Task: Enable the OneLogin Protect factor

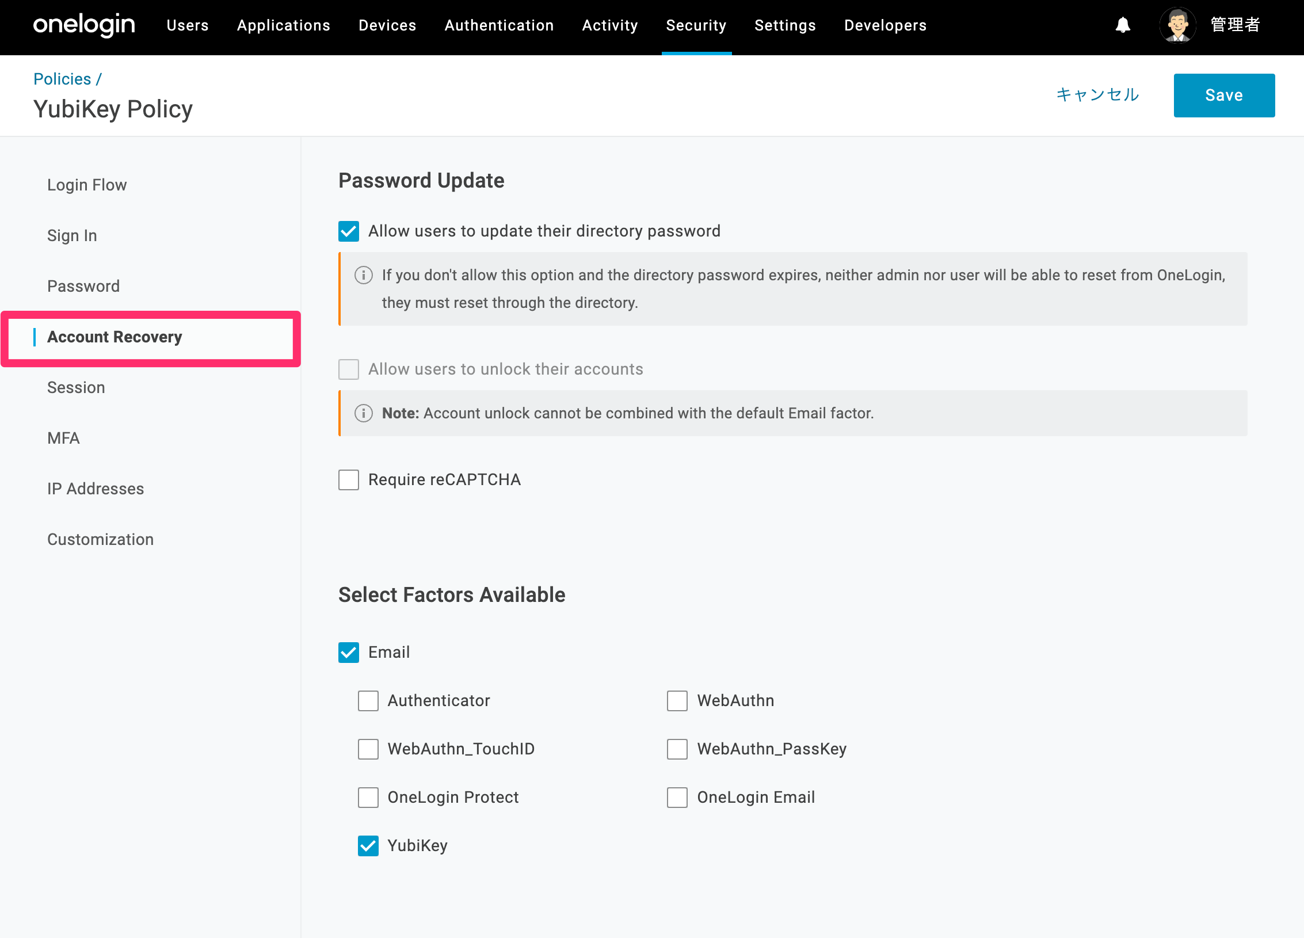Action: point(368,798)
